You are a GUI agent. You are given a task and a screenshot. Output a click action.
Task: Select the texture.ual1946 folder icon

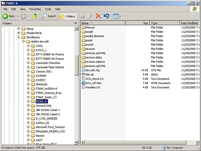pyautogui.click(x=83, y=66)
